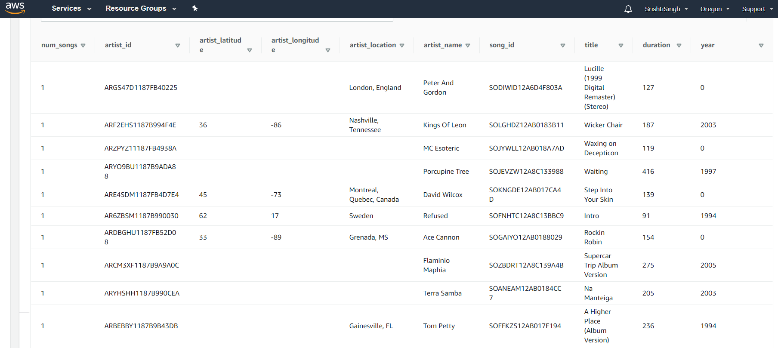Select the Terra Samba cell

[x=442, y=293]
